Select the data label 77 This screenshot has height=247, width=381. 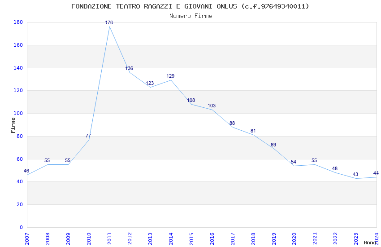click(88, 136)
